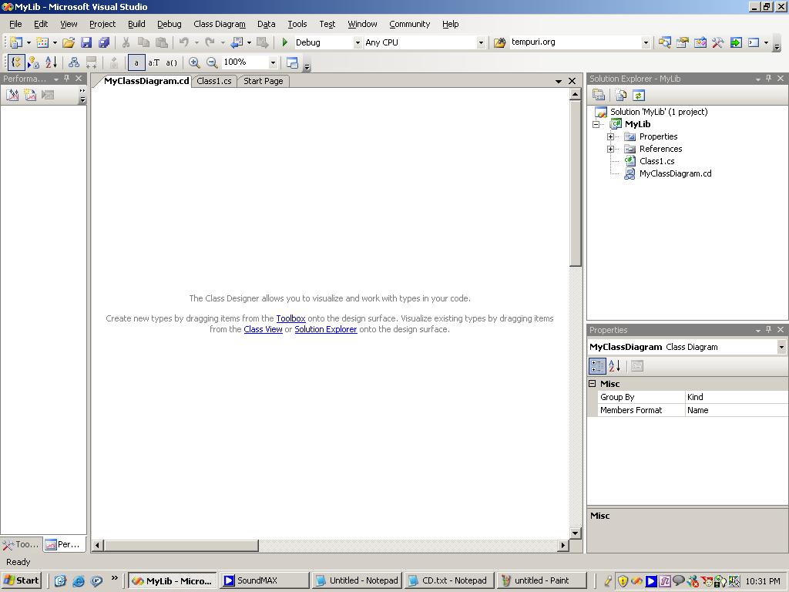The width and height of the screenshot is (789, 592).
Task: Save the current file with floppy icon
Action: (x=86, y=43)
